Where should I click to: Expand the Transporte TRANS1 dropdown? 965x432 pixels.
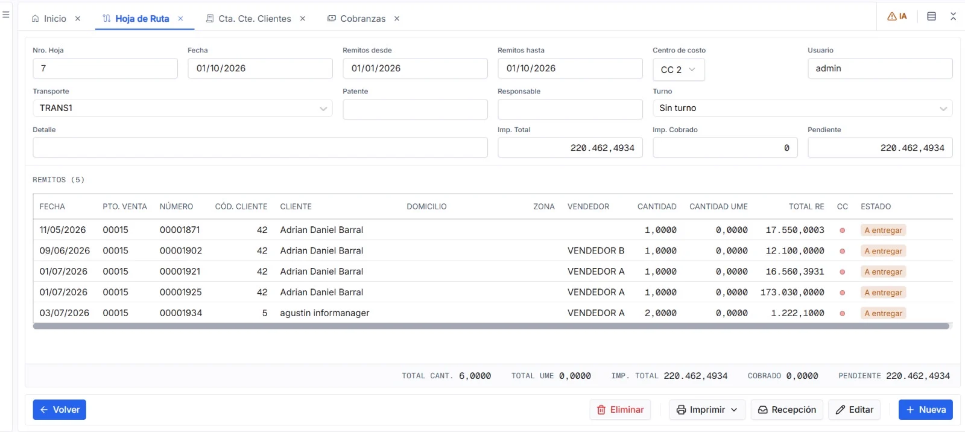click(183, 108)
